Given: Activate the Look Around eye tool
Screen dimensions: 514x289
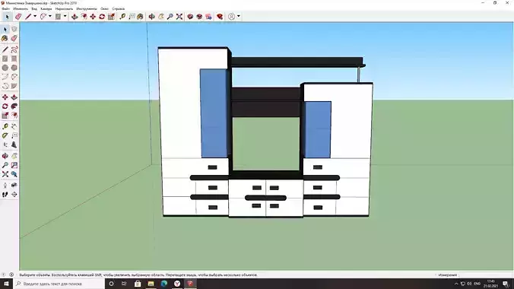Looking at the screenshot, I should click(14, 186).
